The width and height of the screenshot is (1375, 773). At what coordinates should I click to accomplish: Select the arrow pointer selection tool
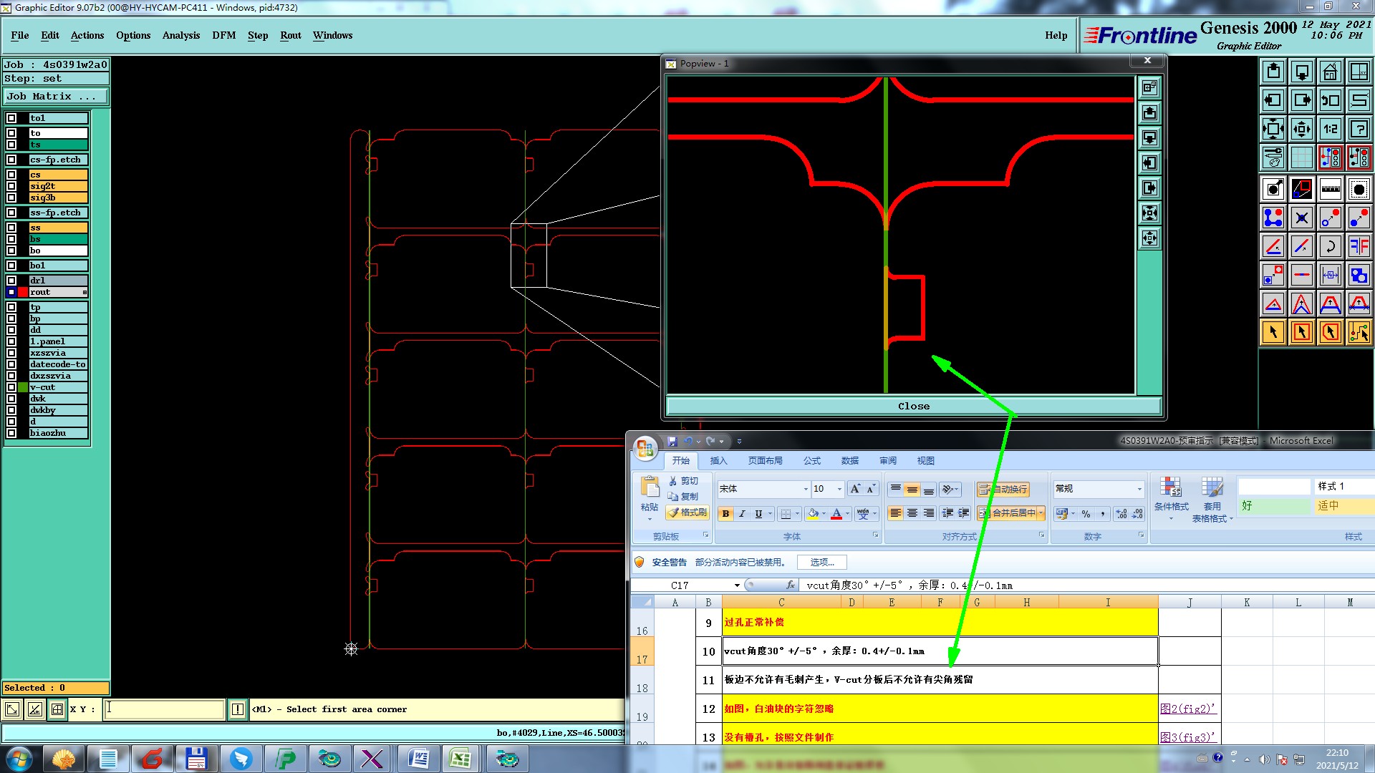click(x=1273, y=332)
